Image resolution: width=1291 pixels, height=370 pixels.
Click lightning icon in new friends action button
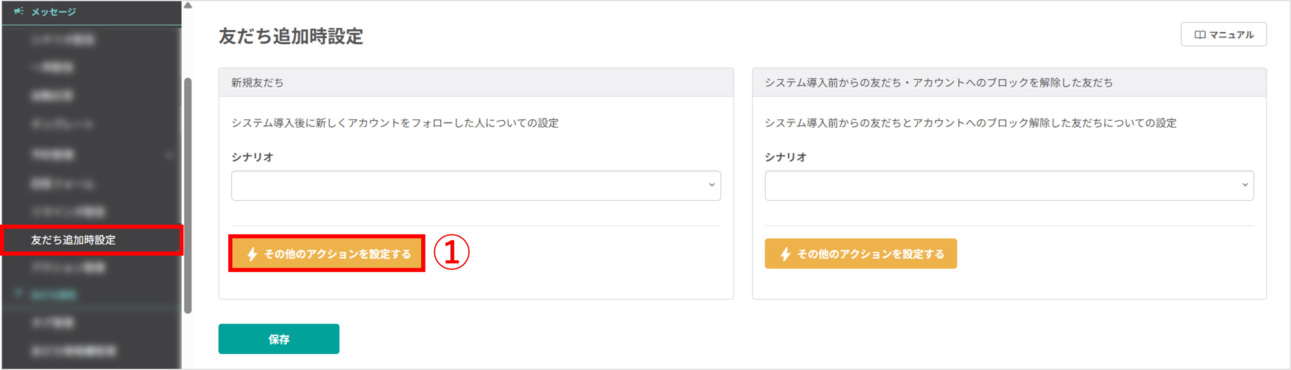[252, 254]
